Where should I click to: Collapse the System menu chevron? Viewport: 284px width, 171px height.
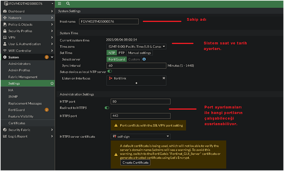52,57
